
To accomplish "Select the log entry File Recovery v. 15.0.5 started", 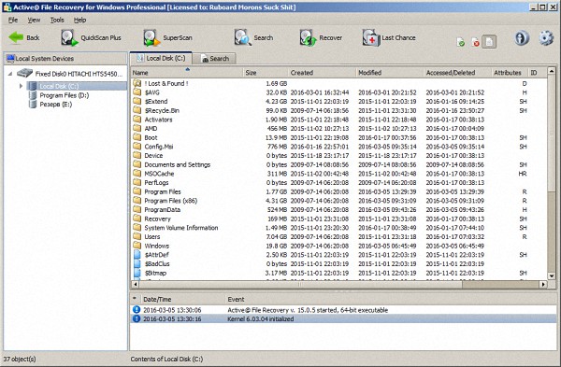I will coord(343,310).
